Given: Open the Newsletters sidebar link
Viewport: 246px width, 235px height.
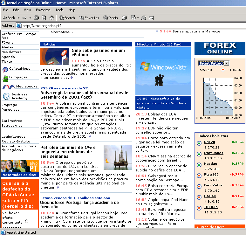Looking at the screenshot, I should tap(11, 52).
